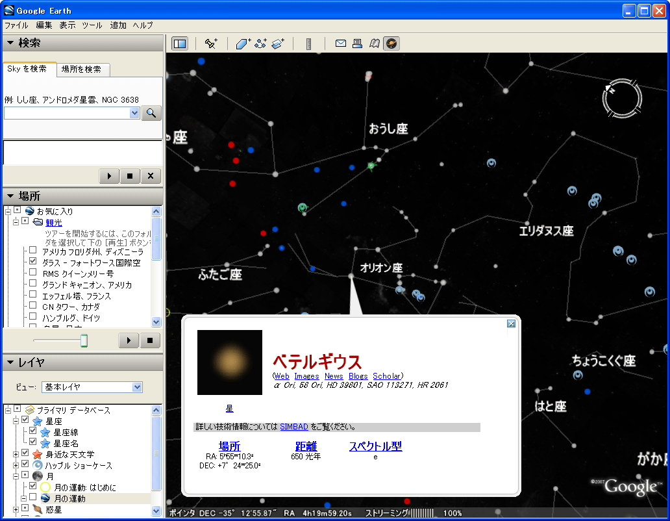Add an image overlay from the toolbar

pos(278,44)
